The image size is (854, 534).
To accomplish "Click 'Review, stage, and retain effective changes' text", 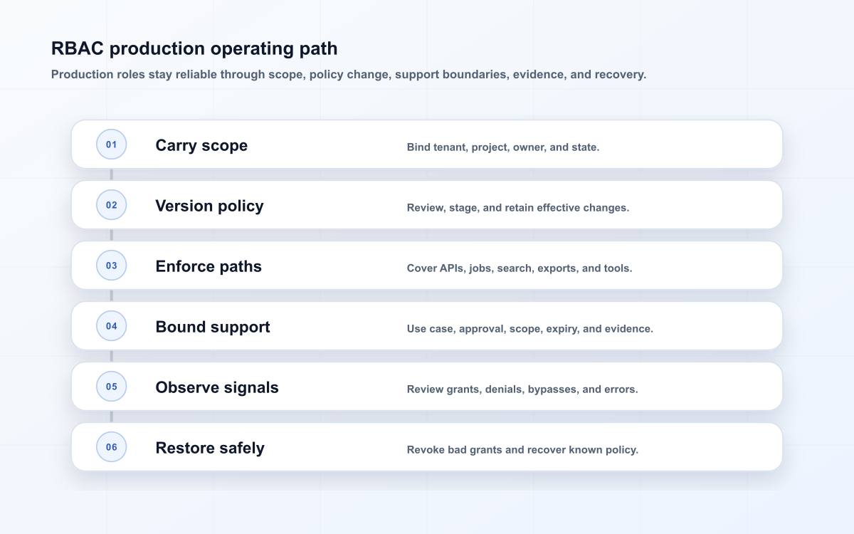I will [518, 208].
